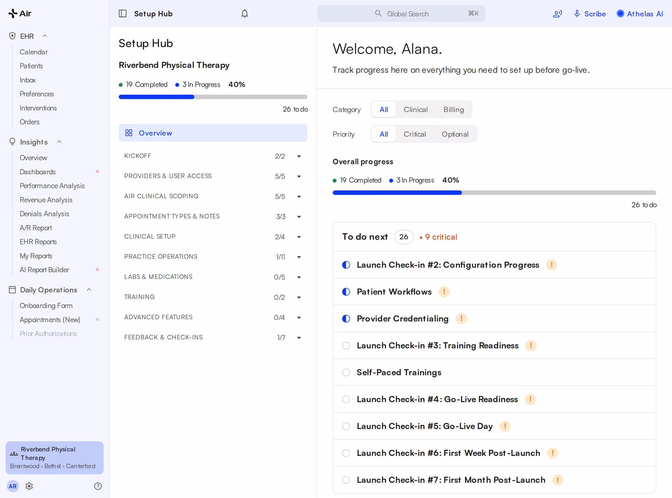
Task: Click the Overview grid icon
Action: 129,133
